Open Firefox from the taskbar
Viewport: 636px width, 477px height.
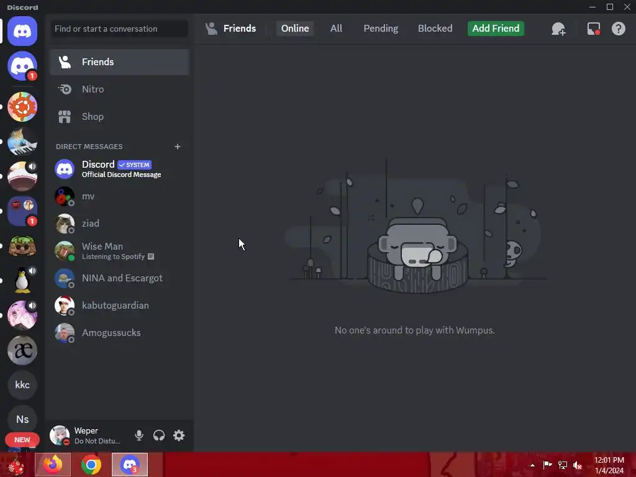pyautogui.click(x=53, y=465)
